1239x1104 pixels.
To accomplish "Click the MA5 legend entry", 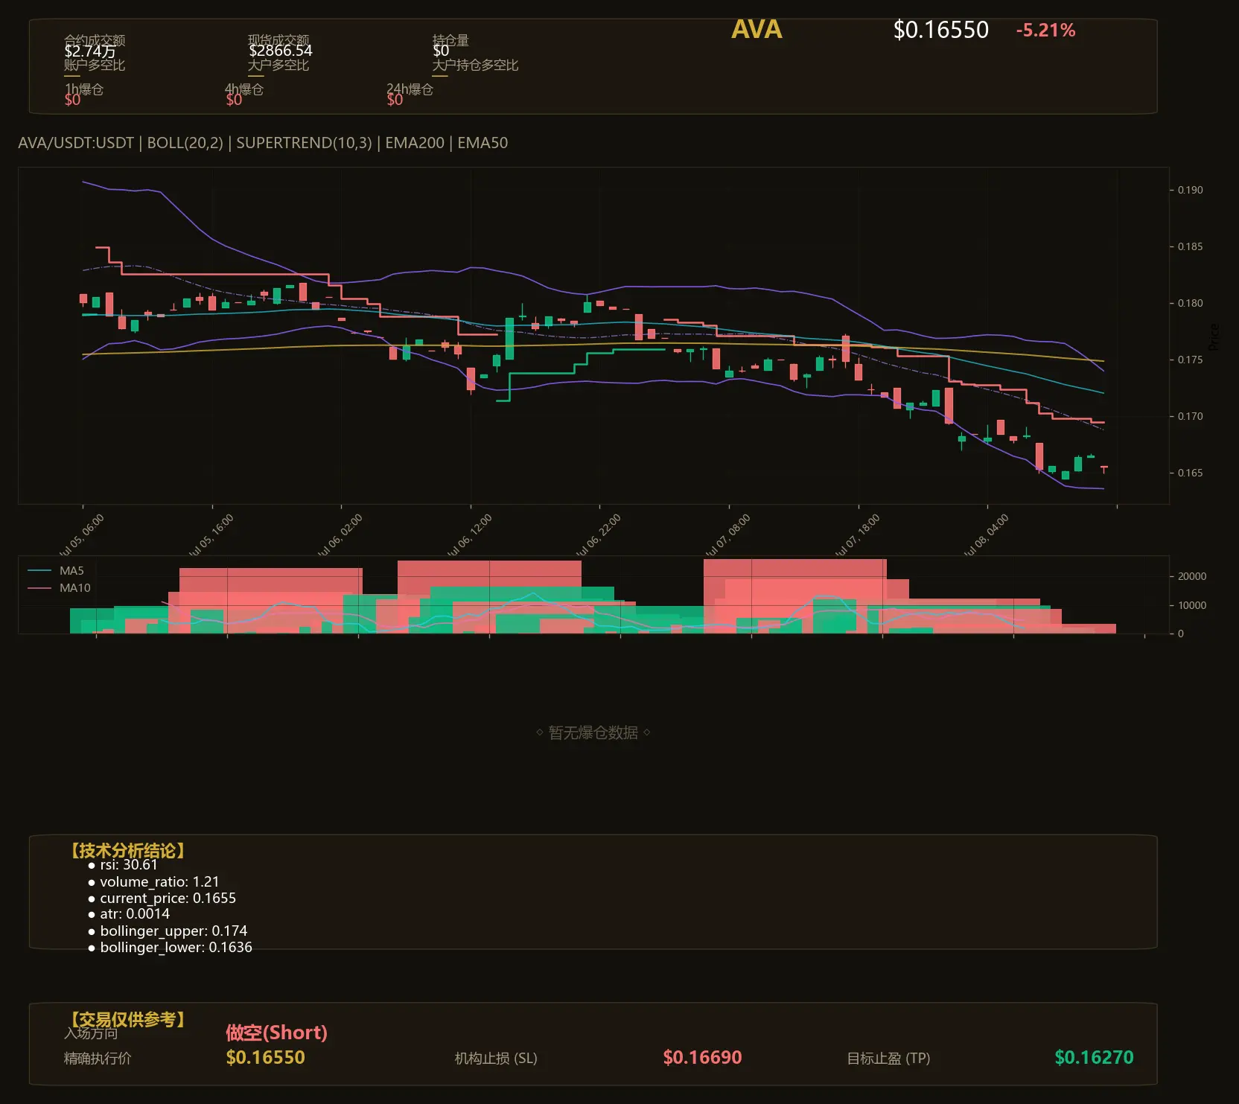I will pos(71,571).
